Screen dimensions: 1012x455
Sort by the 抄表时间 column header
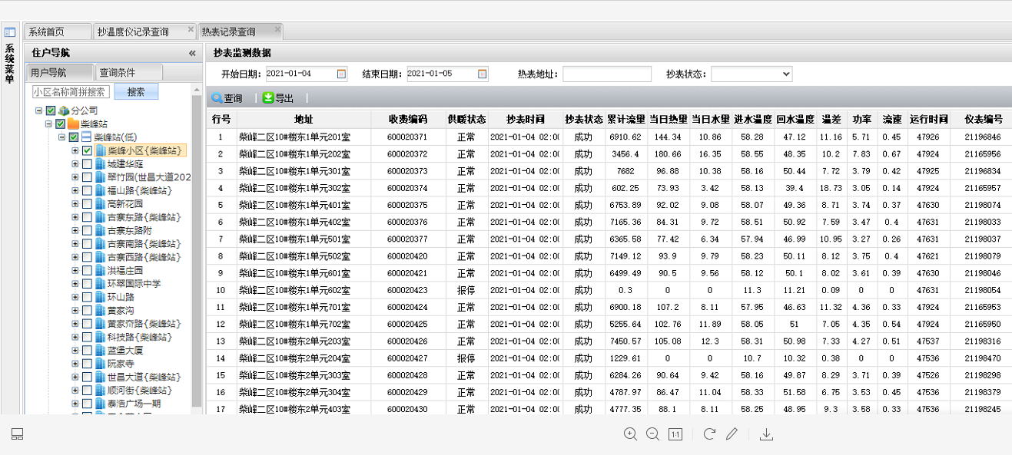pos(525,120)
